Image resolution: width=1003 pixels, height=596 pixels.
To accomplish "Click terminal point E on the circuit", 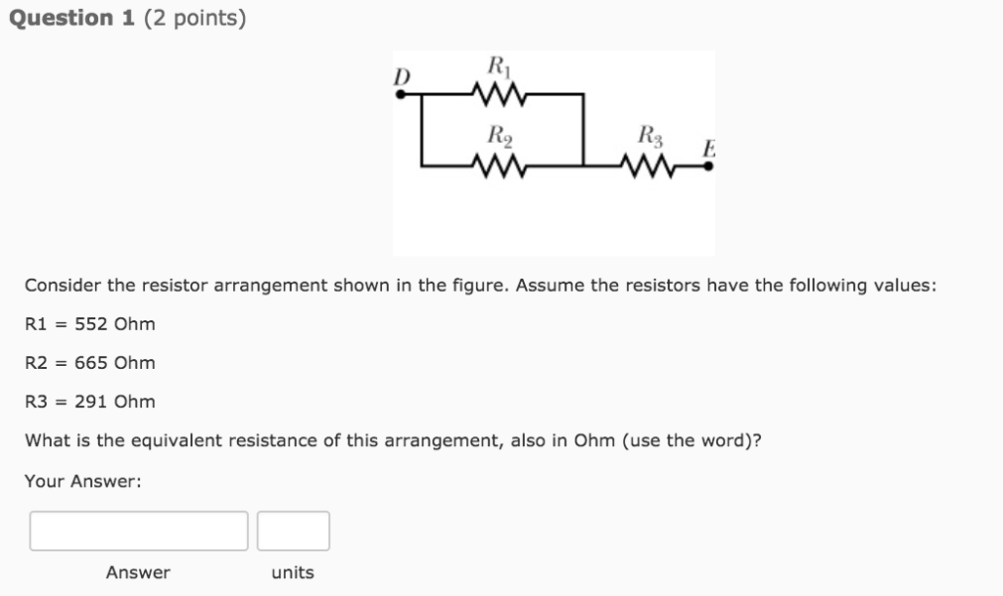I will (x=707, y=166).
